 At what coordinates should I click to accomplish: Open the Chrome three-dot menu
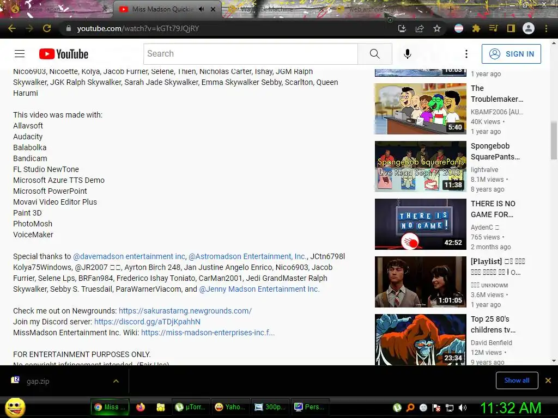click(546, 28)
